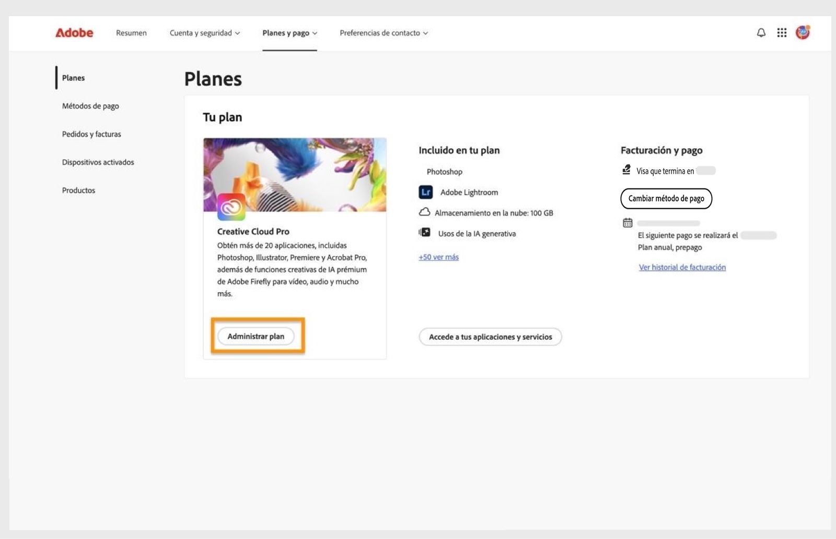Click the Visa payment card icon
Image resolution: width=836 pixels, height=539 pixels.
(626, 170)
